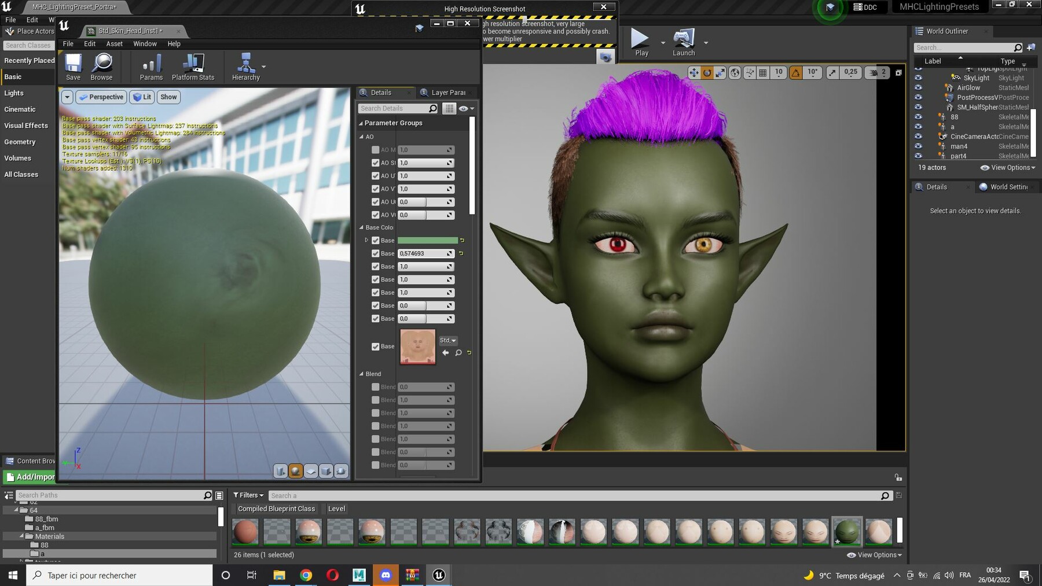Click the Perspective view button
The width and height of the screenshot is (1042, 586).
tap(101, 97)
